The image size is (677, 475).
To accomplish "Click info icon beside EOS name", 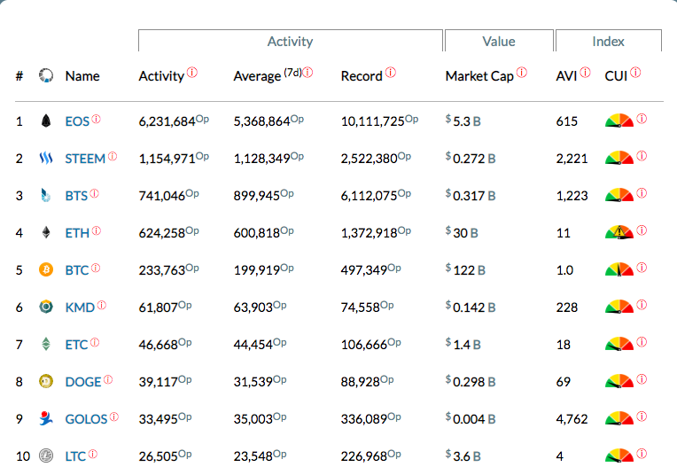I will point(97,119).
